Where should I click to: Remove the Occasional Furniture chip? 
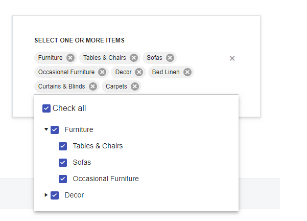102,72
